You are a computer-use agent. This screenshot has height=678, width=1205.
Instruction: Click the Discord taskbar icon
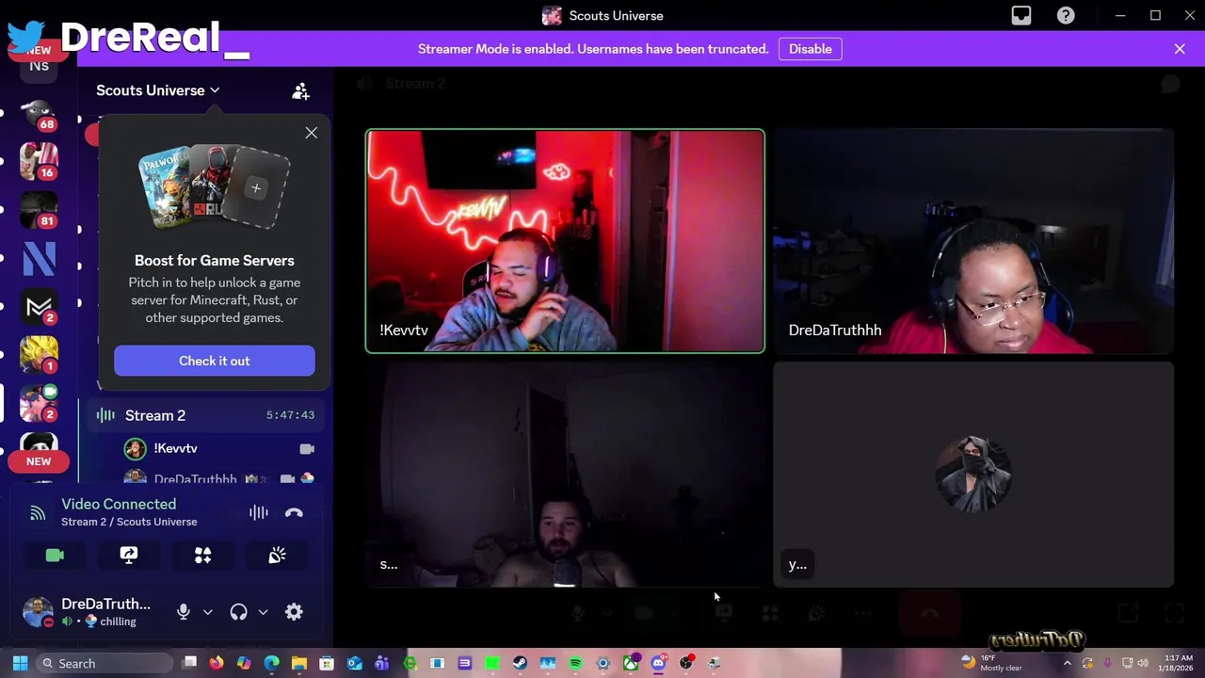[x=658, y=663]
